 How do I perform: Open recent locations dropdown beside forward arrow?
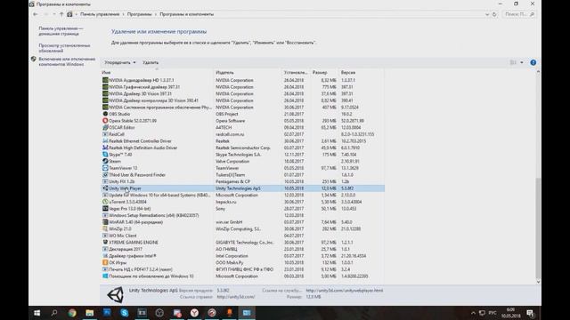[x=54, y=14]
